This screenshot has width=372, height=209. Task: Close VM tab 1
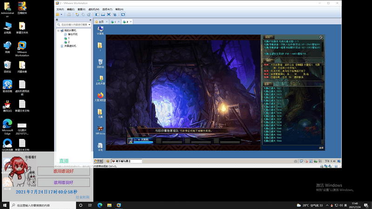[x=119, y=21]
